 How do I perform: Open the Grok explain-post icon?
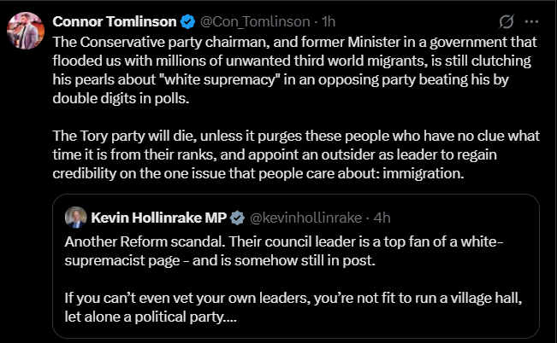point(506,20)
